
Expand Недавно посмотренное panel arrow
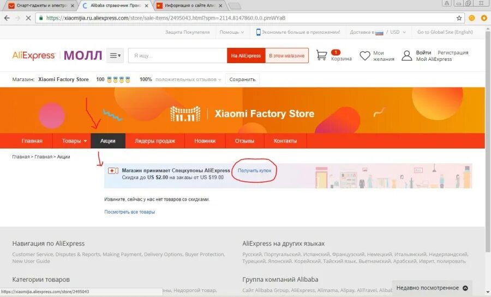[465, 288]
